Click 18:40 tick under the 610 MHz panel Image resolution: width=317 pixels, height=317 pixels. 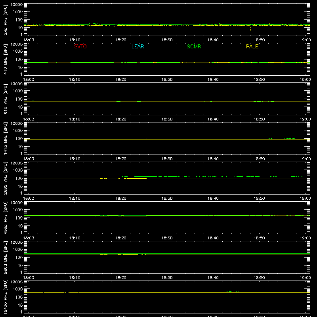click(x=213, y=119)
